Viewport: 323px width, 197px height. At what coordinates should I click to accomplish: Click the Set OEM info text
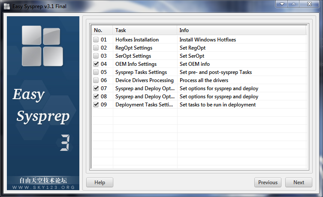195,64
